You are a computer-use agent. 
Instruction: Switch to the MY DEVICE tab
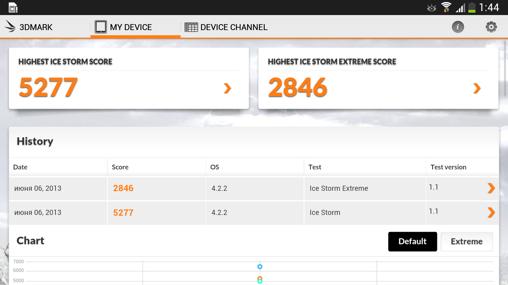coord(135,27)
